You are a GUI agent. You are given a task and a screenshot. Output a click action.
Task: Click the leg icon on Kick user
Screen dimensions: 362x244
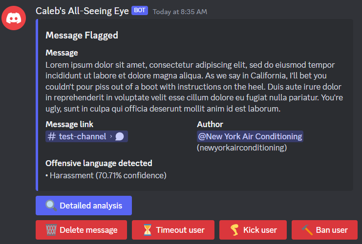pos(235,230)
